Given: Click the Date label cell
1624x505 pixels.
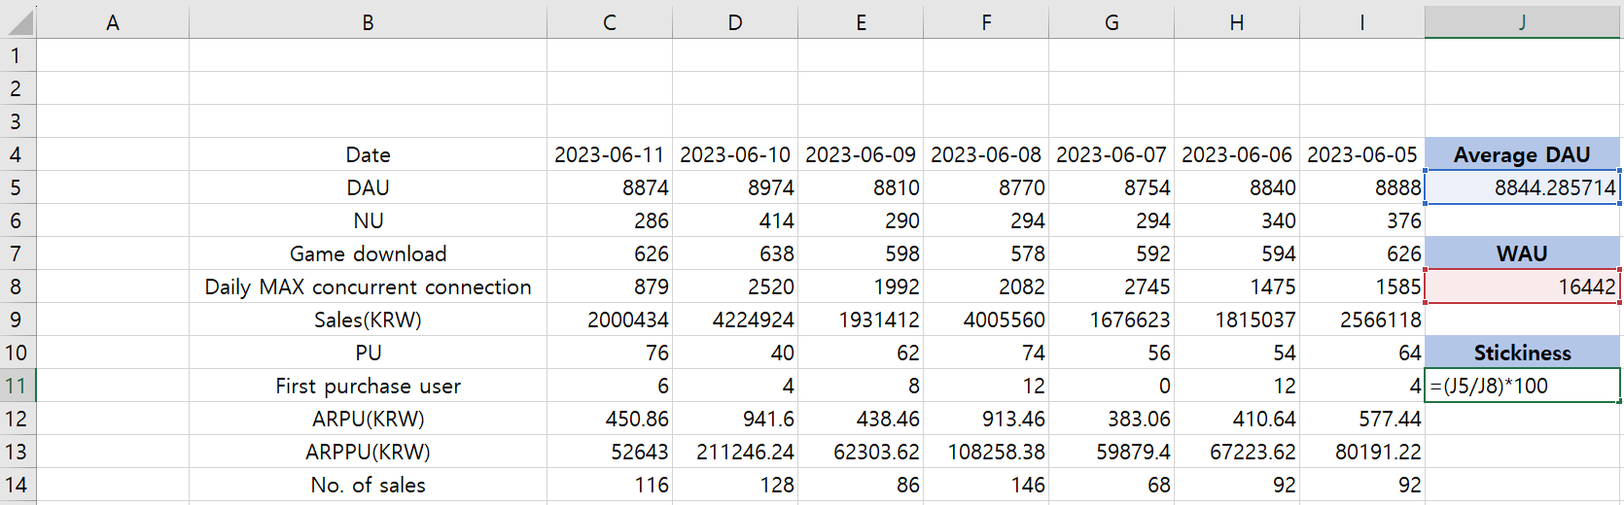Looking at the screenshot, I should (x=368, y=154).
